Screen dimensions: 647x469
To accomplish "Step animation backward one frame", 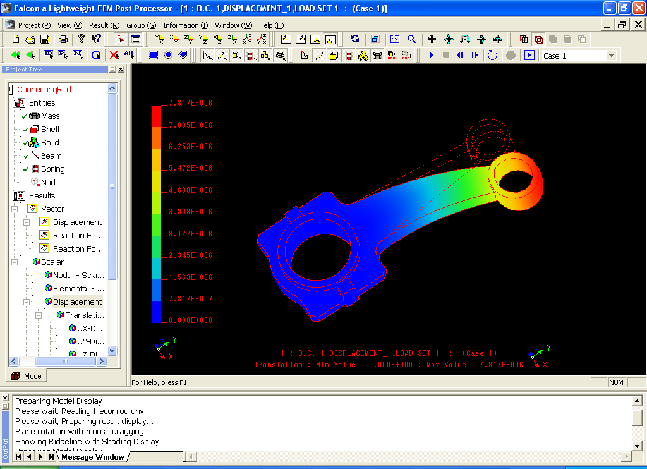I will (460, 55).
